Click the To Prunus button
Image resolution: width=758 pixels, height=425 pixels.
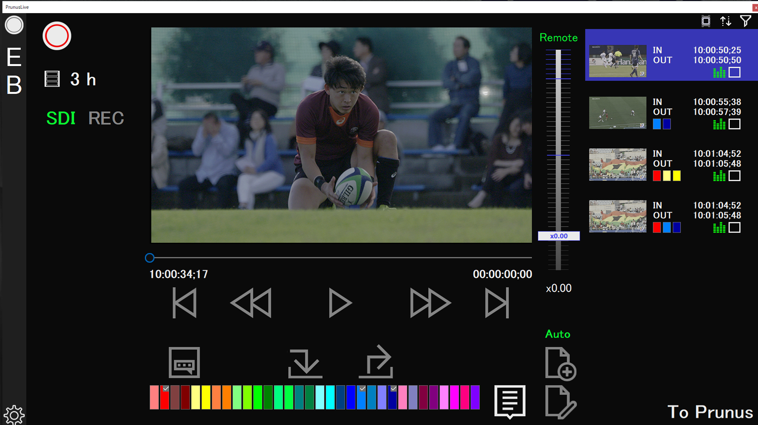point(710,412)
